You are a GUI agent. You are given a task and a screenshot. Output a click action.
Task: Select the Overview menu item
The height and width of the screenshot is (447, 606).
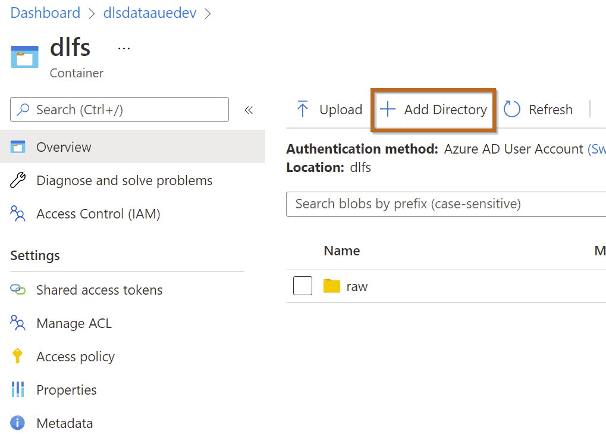coord(133,146)
